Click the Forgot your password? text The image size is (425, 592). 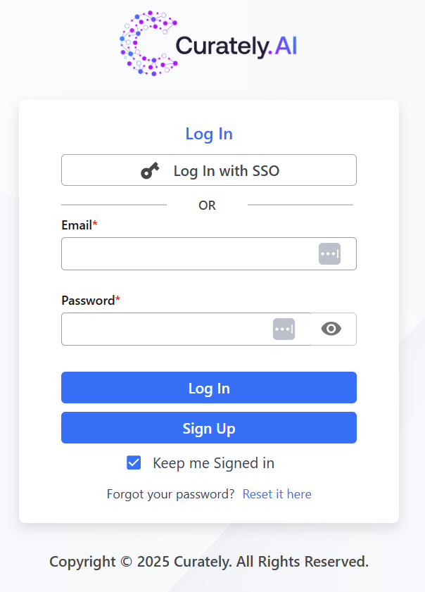(170, 494)
